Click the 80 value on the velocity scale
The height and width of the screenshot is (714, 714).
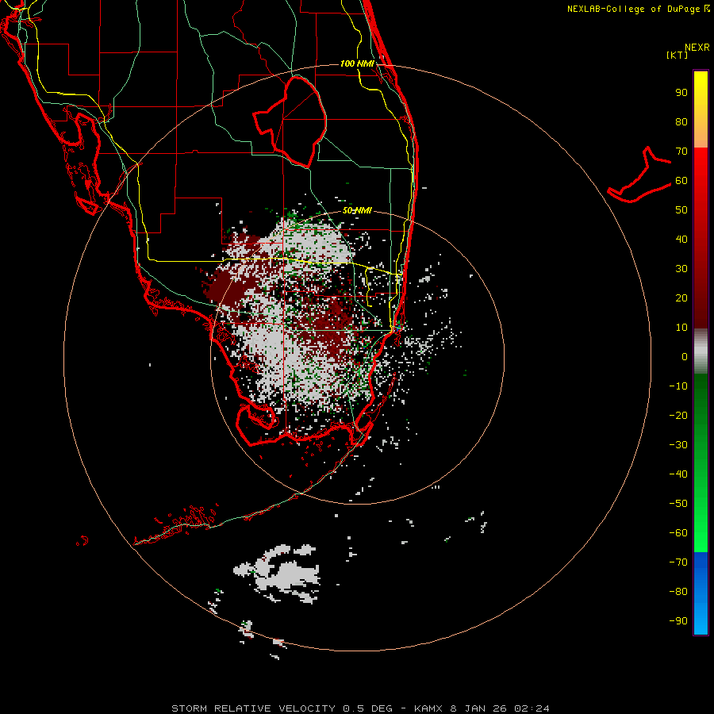pyautogui.click(x=681, y=121)
